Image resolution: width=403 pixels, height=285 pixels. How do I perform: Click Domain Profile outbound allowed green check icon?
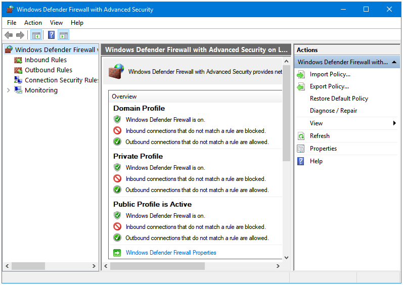pos(117,141)
